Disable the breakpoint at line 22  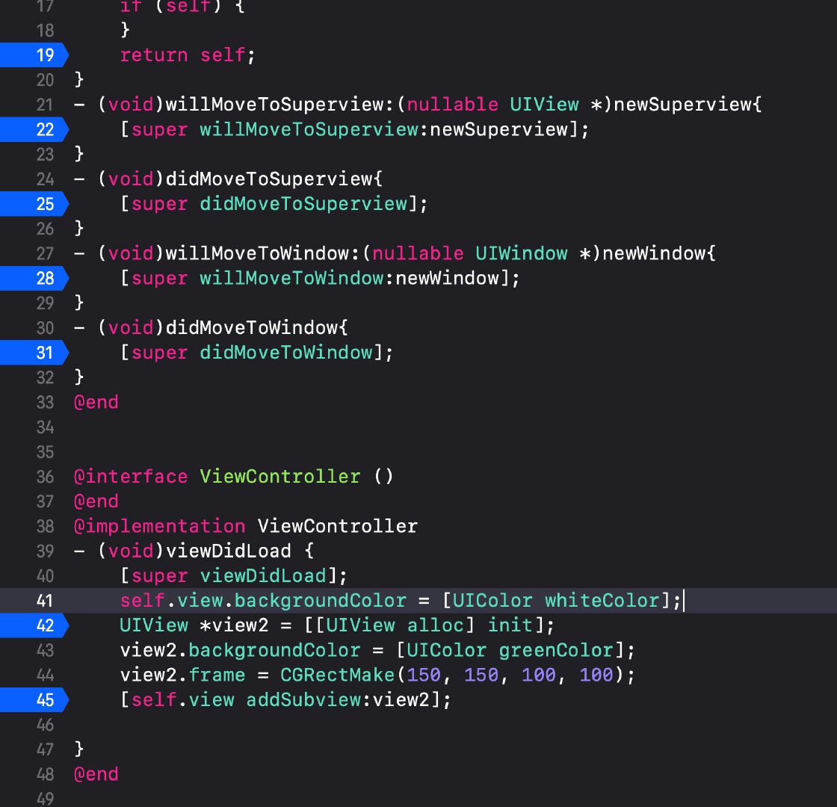pyautogui.click(x=34, y=129)
